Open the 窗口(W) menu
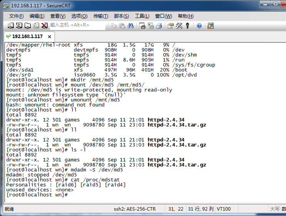This screenshot has height=216, width=286. [x=163, y=16]
